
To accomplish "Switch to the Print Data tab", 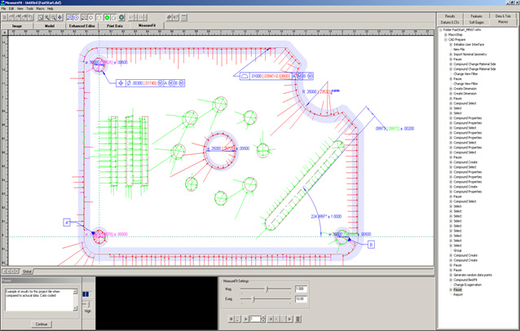I will (x=114, y=26).
